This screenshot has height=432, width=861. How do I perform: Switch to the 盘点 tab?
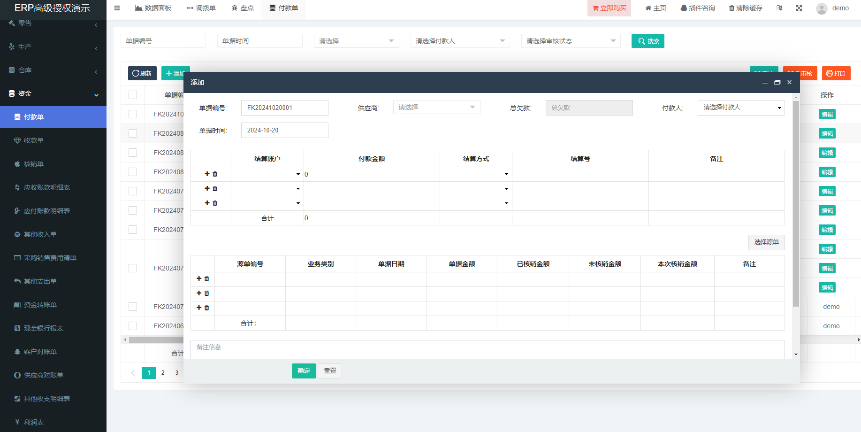click(243, 8)
